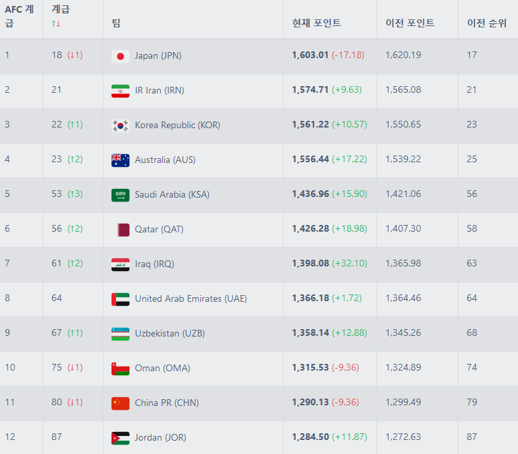Viewport: 518px width, 454px height.
Task: Click the 이전 순위 column header
Action: tap(487, 23)
